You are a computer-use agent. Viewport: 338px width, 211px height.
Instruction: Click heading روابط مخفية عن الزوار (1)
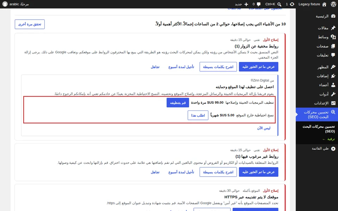pyautogui.click(x=257, y=46)
